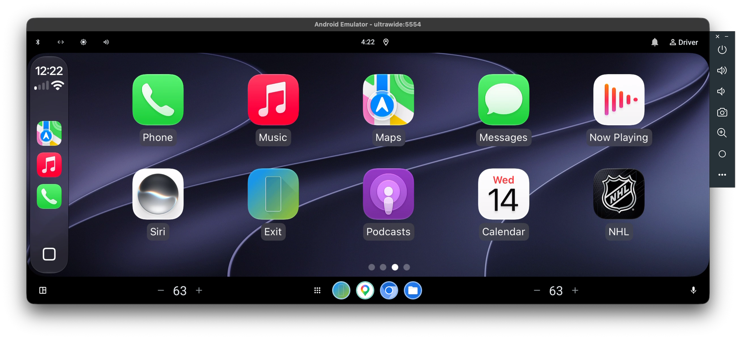Open the Phone app on the home grid
Image resolution: width=736 pixels, height=339 pixels.
(x=158, y=100)
